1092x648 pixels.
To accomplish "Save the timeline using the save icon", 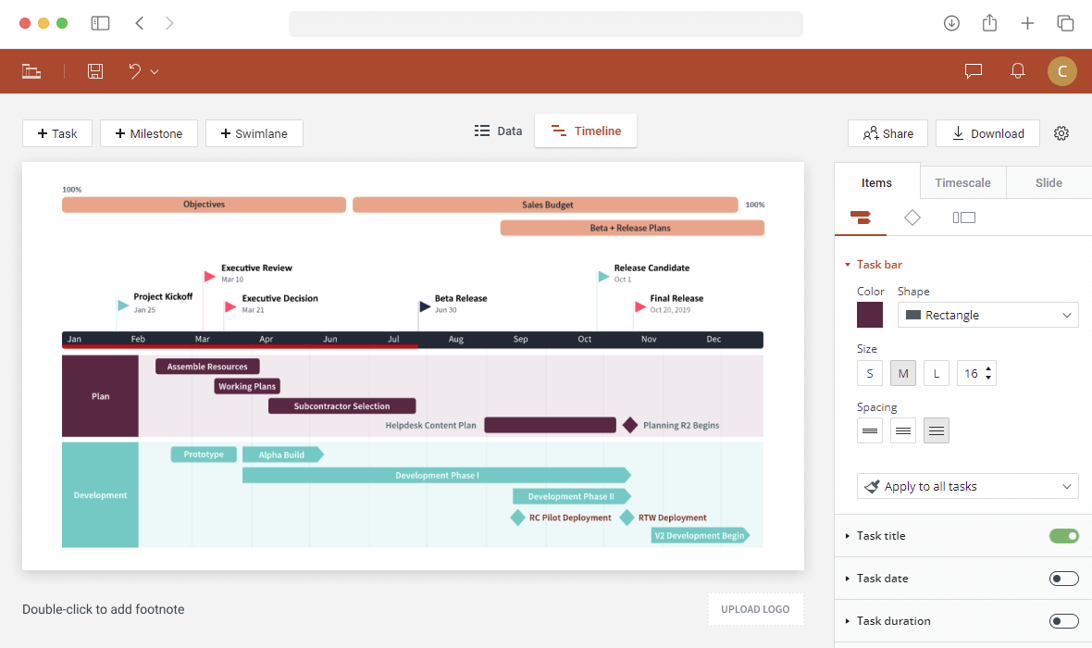I will (95, 70).
